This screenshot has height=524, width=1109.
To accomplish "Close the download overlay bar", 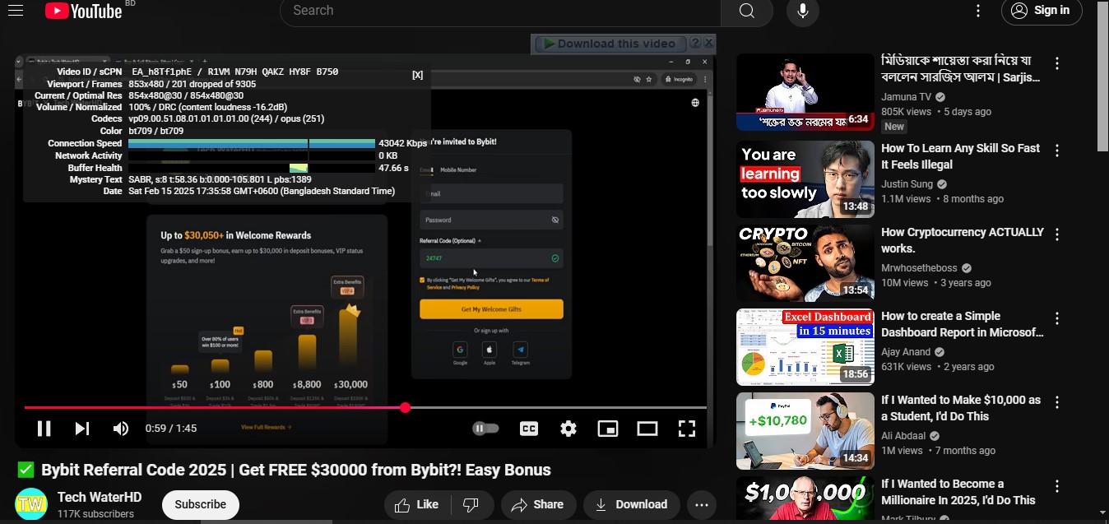I will coord(709,43).
